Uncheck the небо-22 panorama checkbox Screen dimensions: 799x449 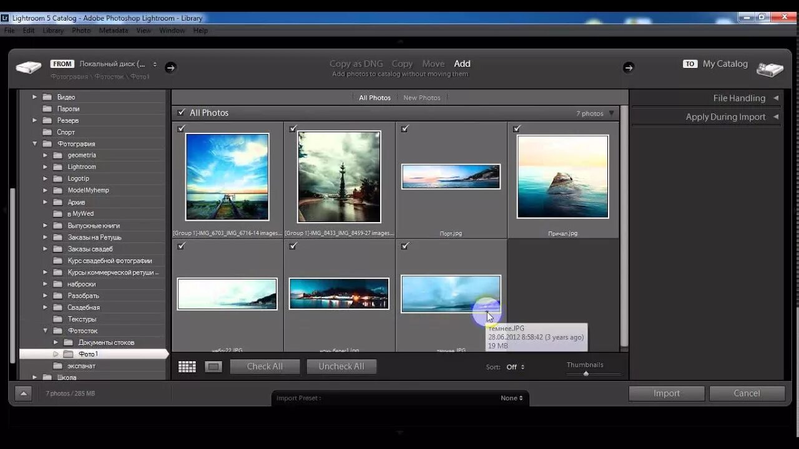(181, 246)
